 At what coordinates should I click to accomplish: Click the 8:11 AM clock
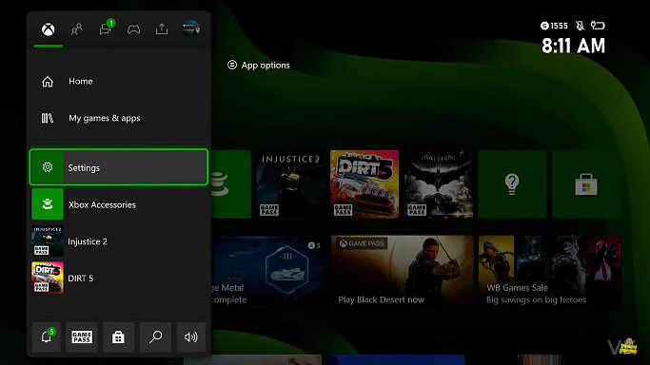point(573,46)
